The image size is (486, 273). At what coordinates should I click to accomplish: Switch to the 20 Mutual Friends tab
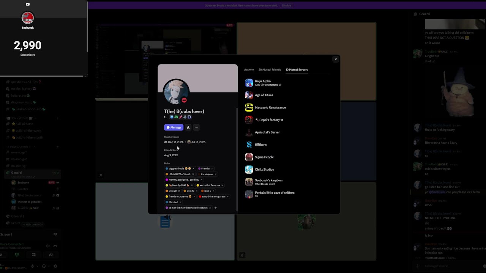(x=270, y=70)
